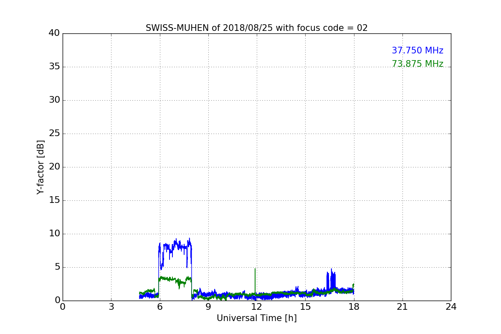This screenshot has width=501, height=334.
Task: Select the blue "37.750 MHz" legend label
Action: pos(417,51)
